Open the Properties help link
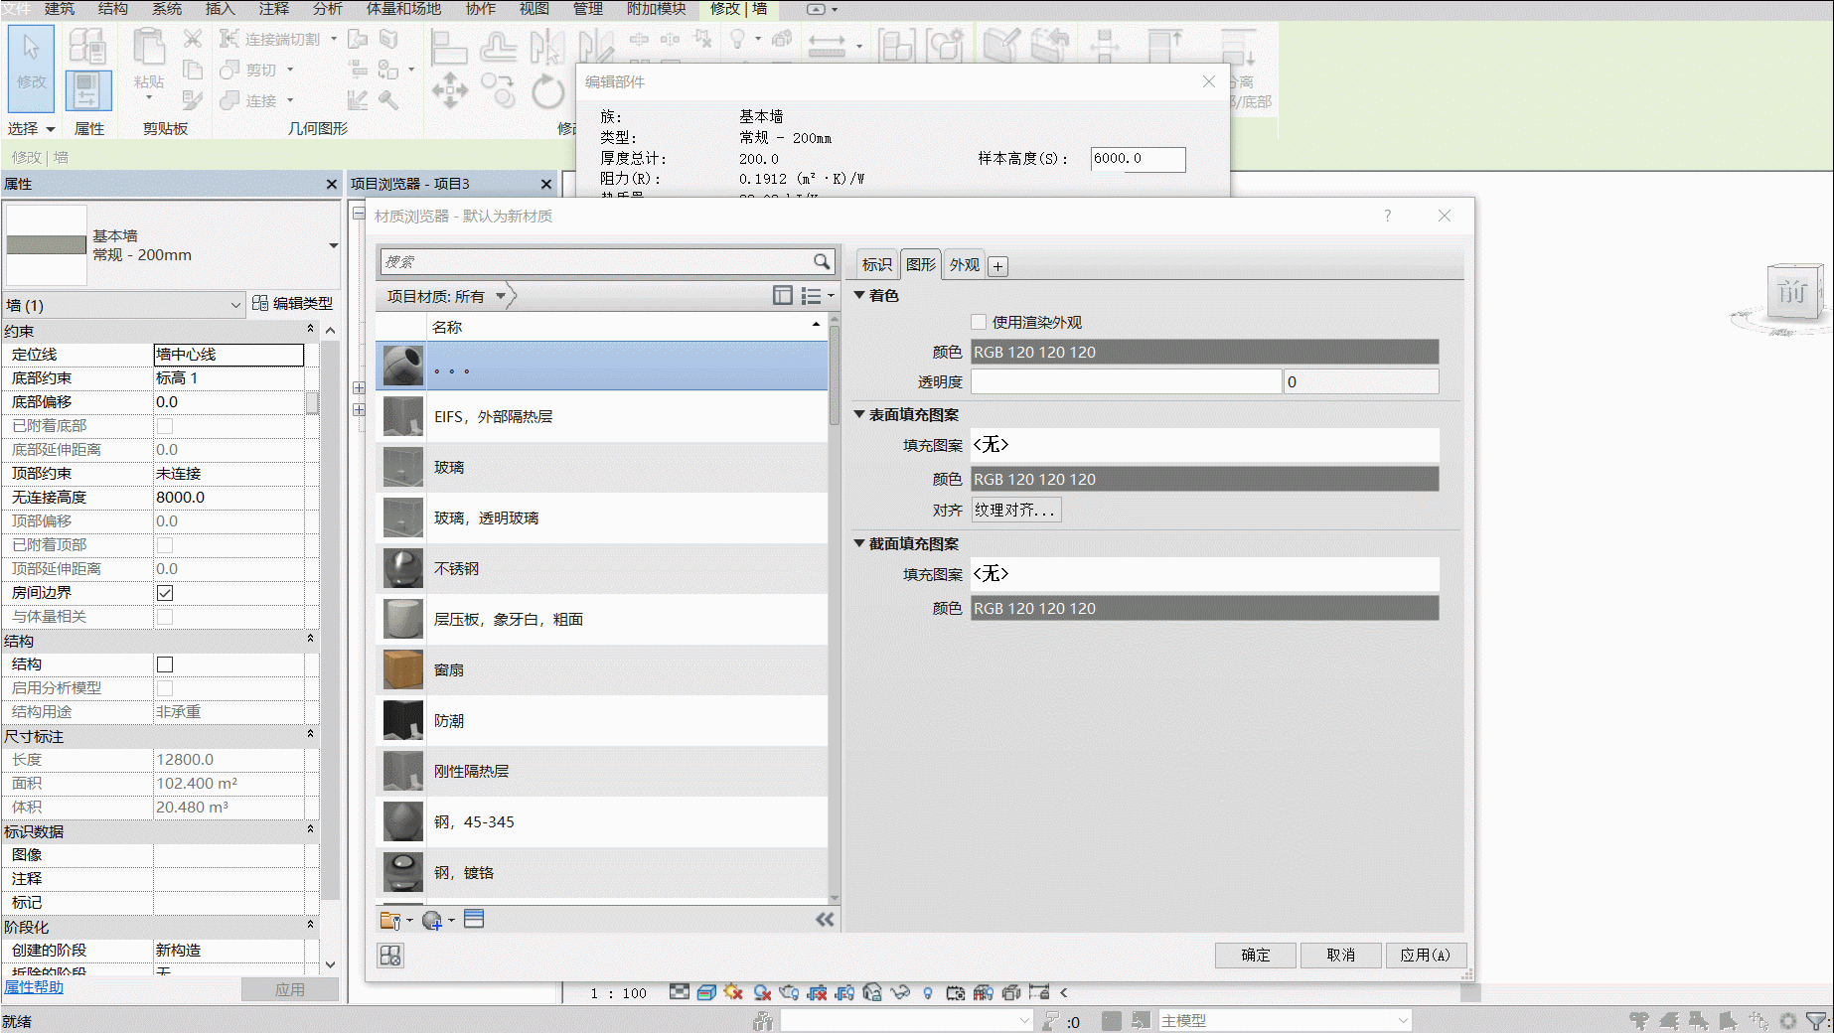 point(34,986)
